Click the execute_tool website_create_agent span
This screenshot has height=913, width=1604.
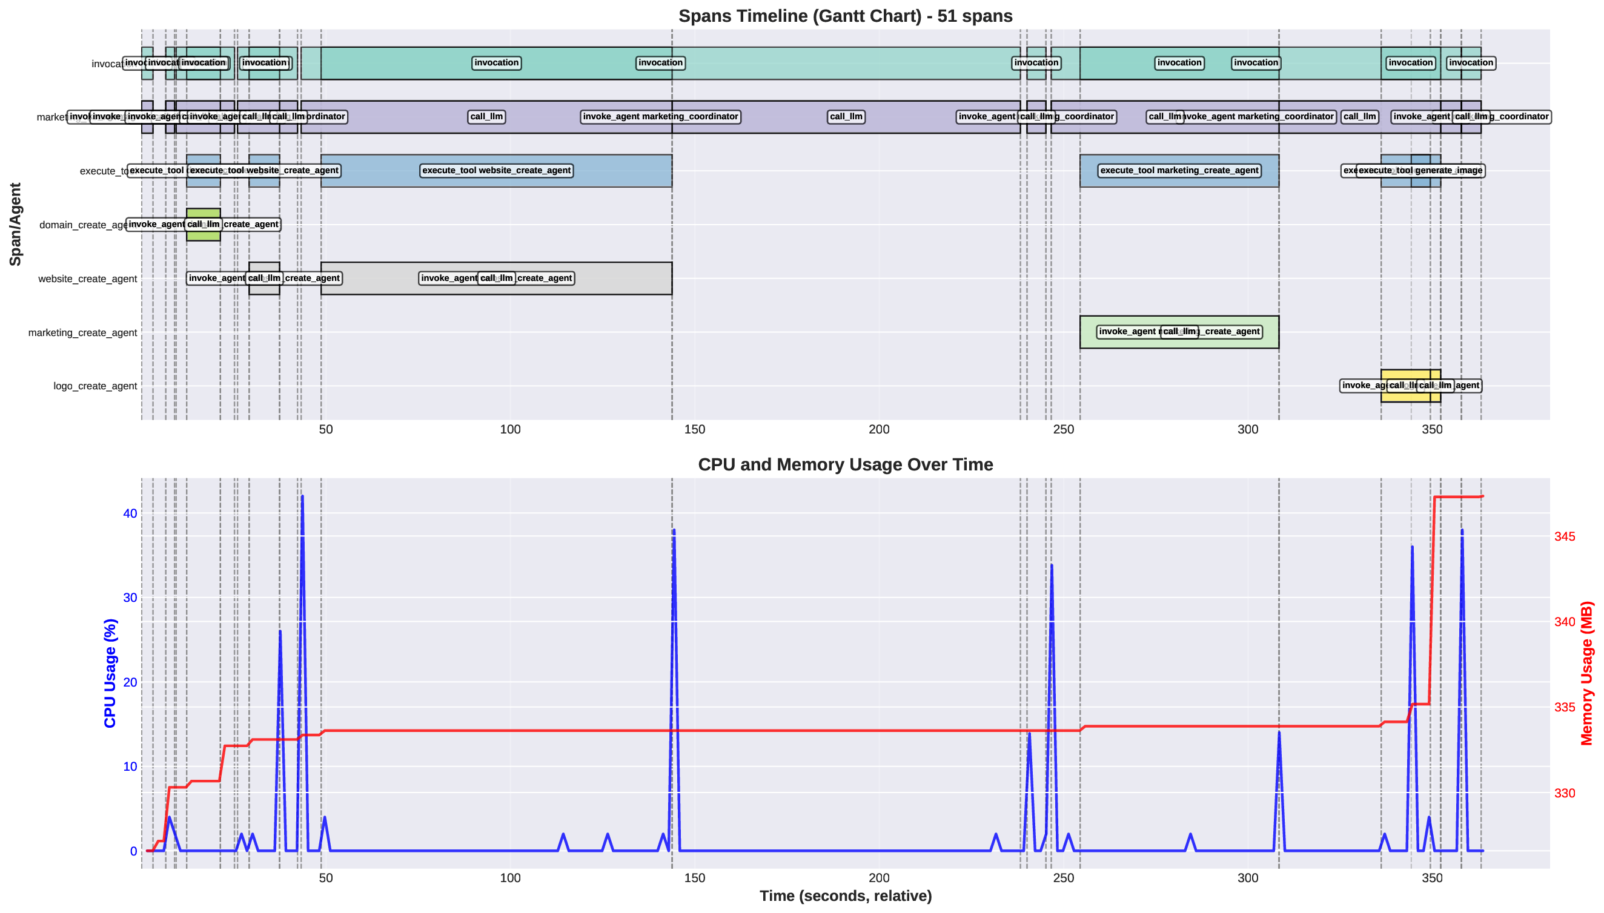[x=495, y=170]
